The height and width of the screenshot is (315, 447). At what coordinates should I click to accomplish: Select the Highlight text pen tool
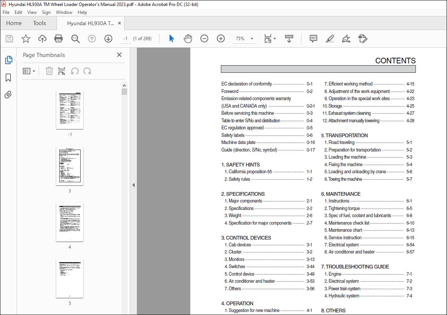[330, 39]
